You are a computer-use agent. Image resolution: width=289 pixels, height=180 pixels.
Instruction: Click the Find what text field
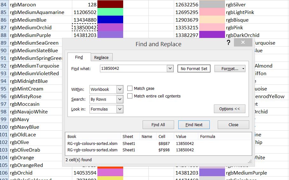(133, 68)
